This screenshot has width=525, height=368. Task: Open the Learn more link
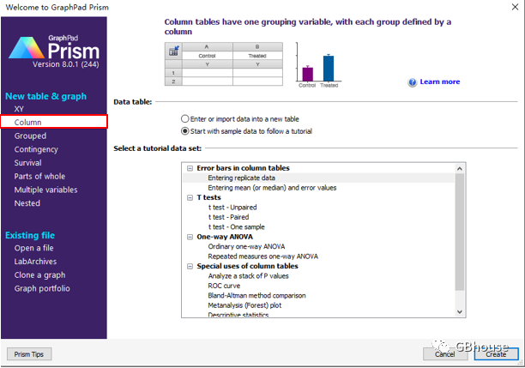click(439, 82)
